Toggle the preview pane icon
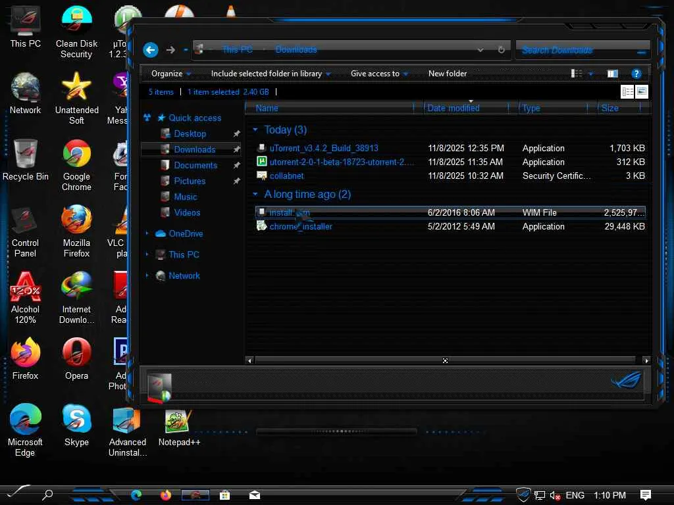The height and width of the screenshot is (505, 674). point(613,74)
